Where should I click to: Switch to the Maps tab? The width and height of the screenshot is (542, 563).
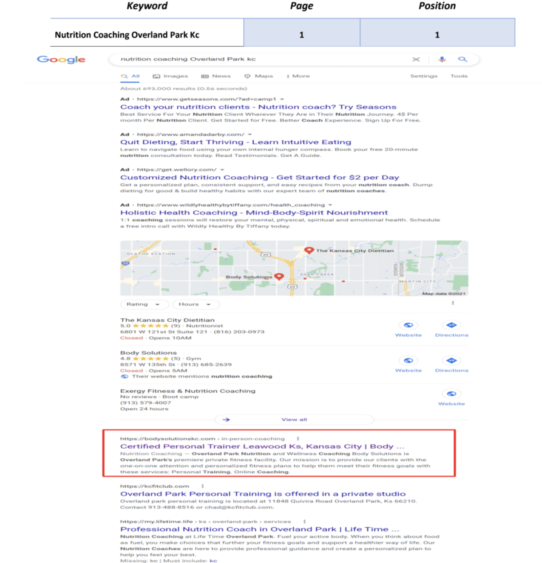coord(259,76)
